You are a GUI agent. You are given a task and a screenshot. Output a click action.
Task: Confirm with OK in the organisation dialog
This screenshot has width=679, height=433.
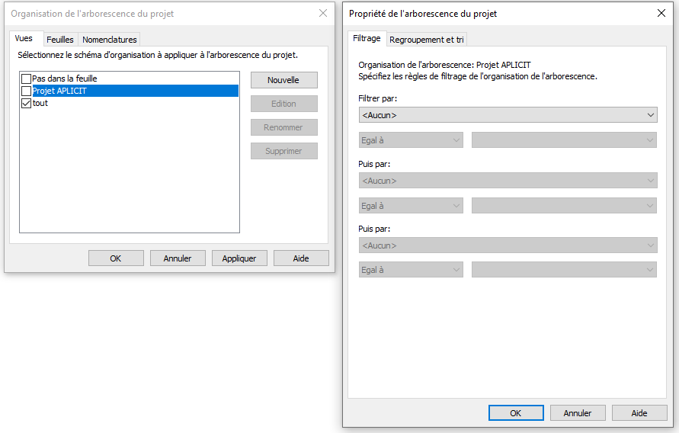(116, 258)
